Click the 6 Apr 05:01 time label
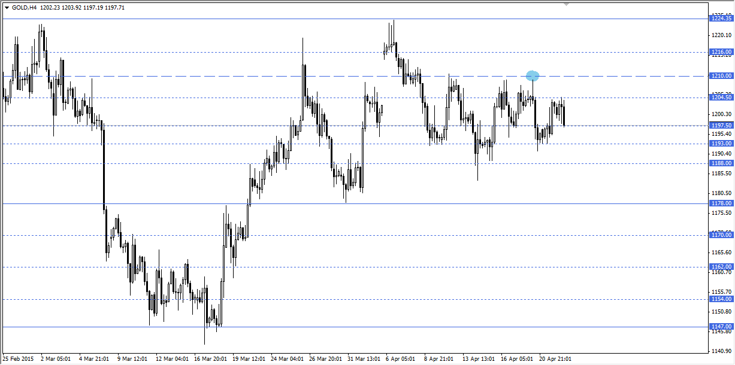Viewport: 735px width, 365px height. (x=401, y=359)
